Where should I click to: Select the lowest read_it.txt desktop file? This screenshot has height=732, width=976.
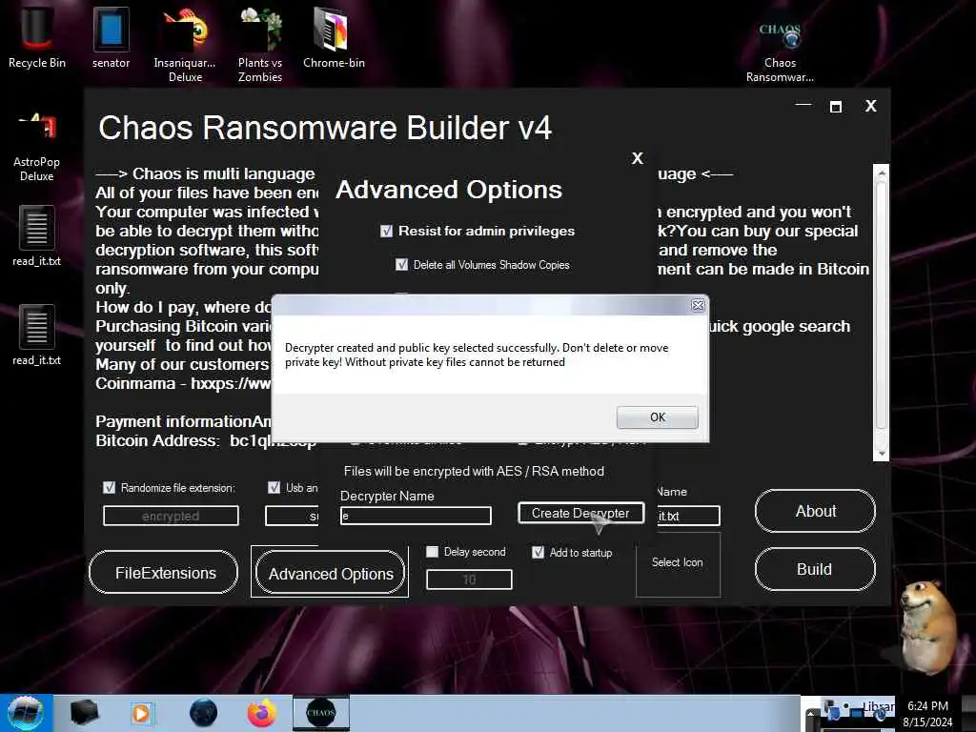point(37,335)
